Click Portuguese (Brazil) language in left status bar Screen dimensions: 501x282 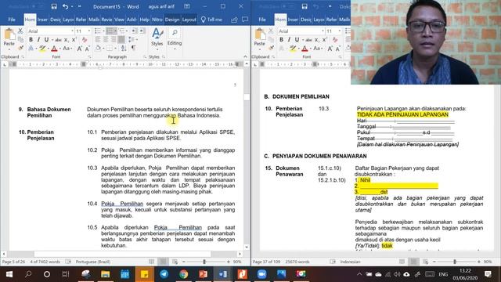(x=92, y=262)
